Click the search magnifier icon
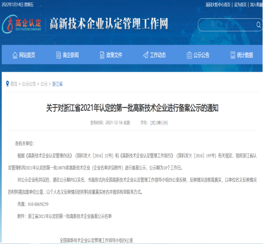Viewport: 263px width, 244px height. coord(258,25)
